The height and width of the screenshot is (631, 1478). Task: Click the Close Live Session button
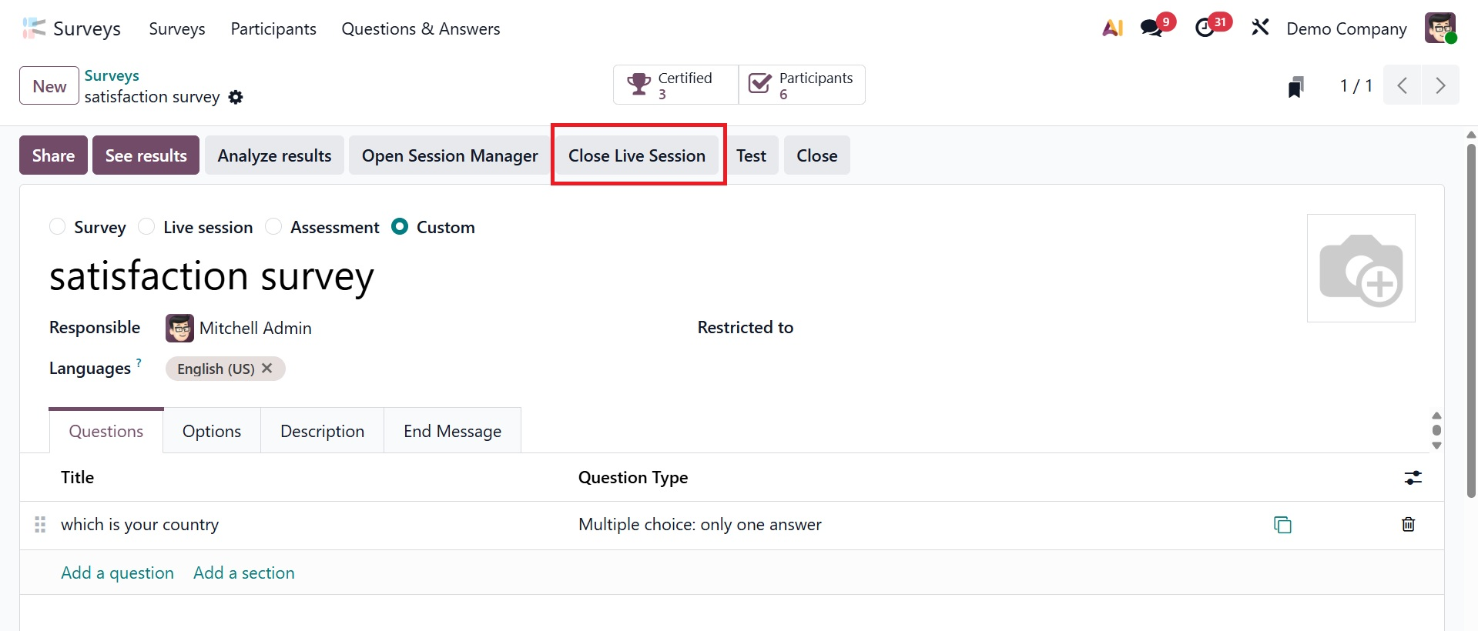(x=637, y=155)
